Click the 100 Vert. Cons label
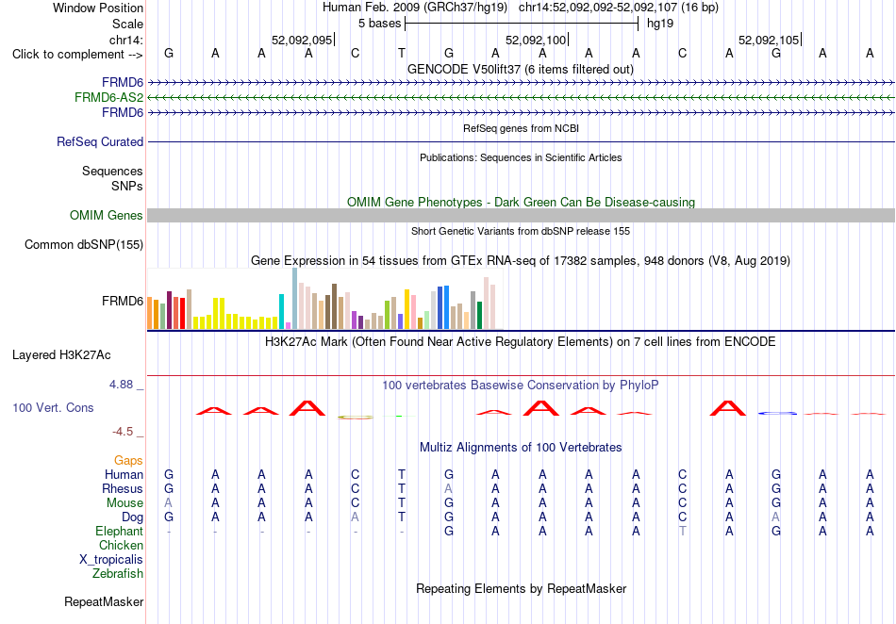896x624 pixels. point(53,407)
